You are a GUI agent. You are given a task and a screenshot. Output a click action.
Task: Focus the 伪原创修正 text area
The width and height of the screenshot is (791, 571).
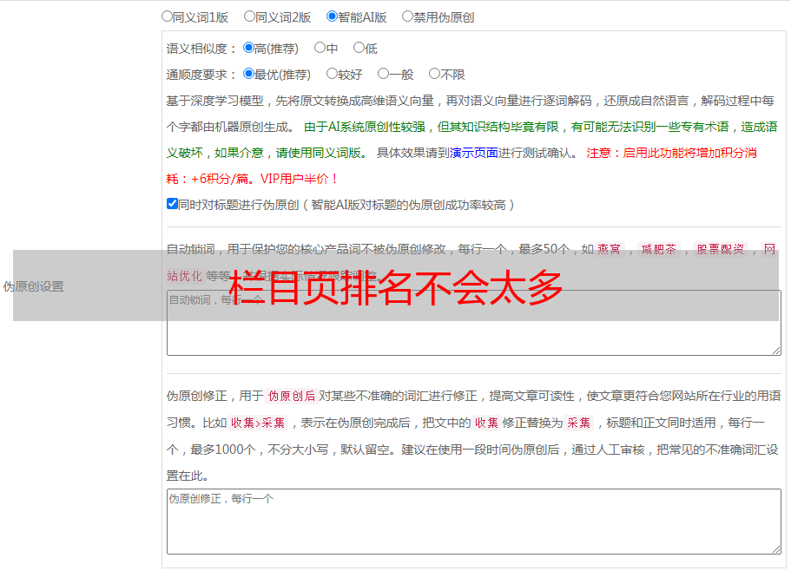coord(473,521)
